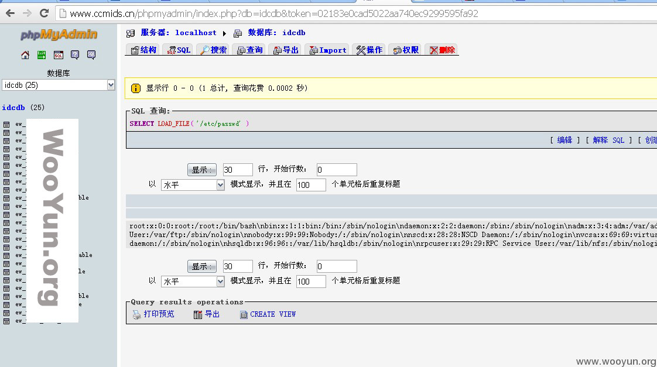Click result line starting 'daemon:/:/sbin/nologin\nhsqldb'

pyautogui.click(x=393, y=243)
